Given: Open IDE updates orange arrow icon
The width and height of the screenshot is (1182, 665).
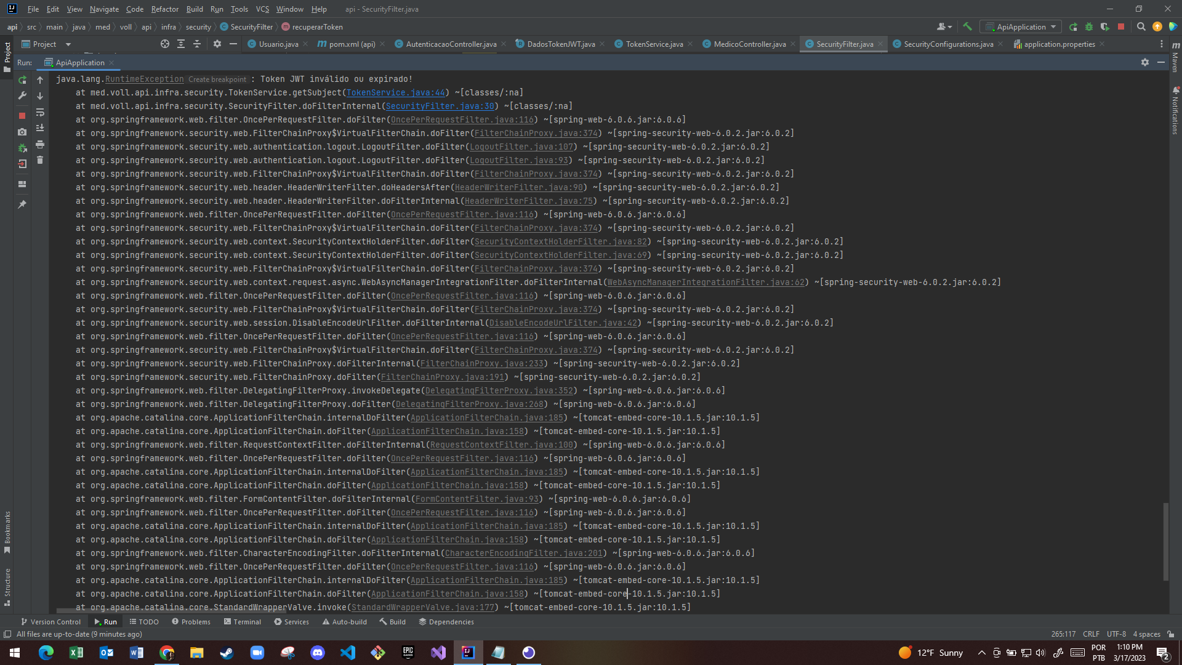Looking at the screenshot, I should (1157, 26).
